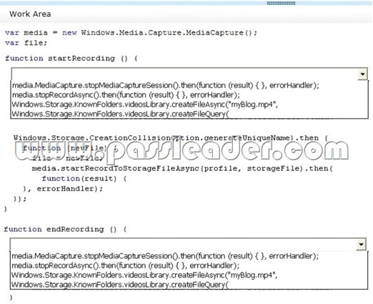Click the errorHandler closing code line
This screenshot has width=373, height=304.
[63, 189]
